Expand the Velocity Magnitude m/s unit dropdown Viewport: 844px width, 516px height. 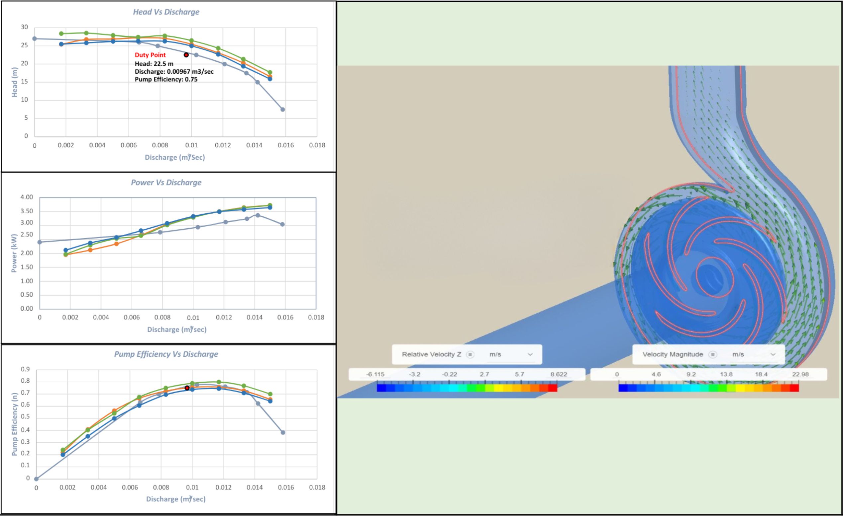click(x=754, y=354)
